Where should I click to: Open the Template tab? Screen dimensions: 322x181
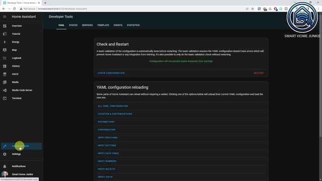point(103,25)
